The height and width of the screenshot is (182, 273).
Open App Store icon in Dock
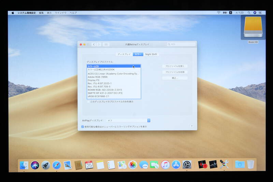176,165
